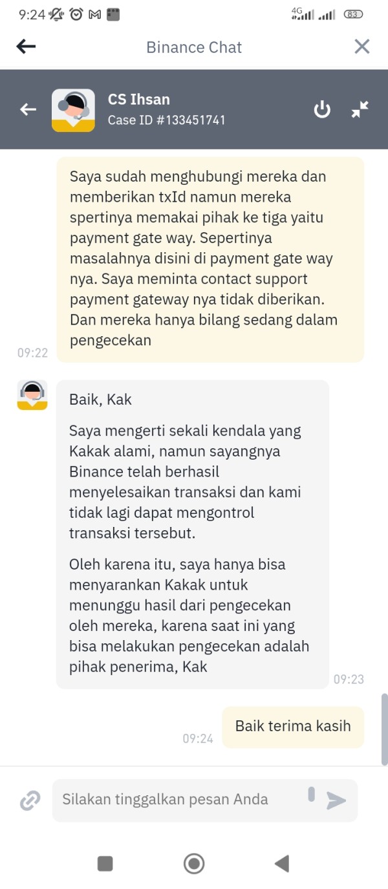Open Android recent apps square button
This screenshot has height=889, width=388.
[x=105, y=863]
